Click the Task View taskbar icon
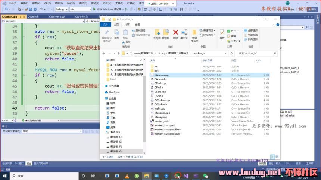 click(93, 176)
